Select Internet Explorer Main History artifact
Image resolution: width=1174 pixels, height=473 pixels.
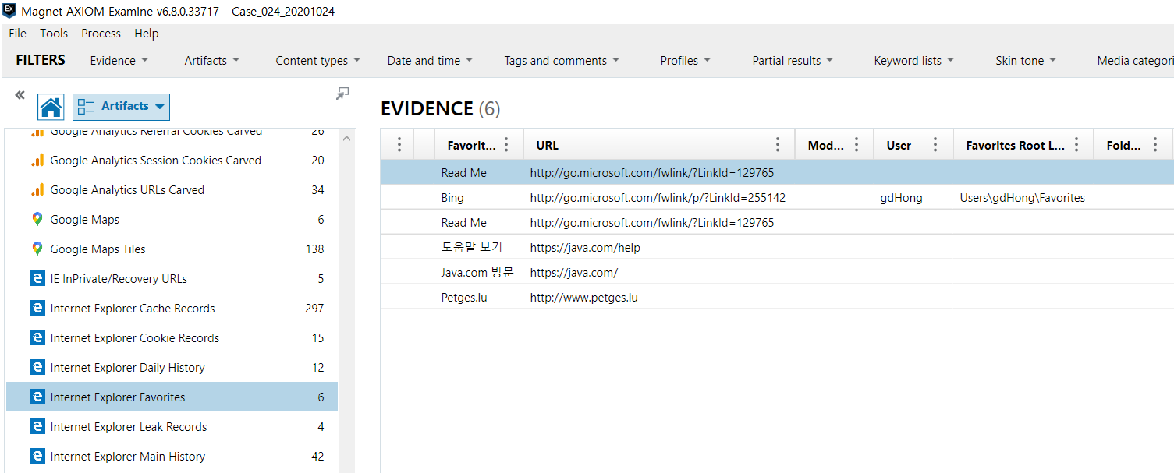coord(172,457)
